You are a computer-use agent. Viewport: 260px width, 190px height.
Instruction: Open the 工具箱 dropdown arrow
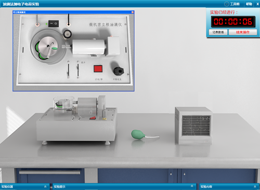[x=226, y=4]
